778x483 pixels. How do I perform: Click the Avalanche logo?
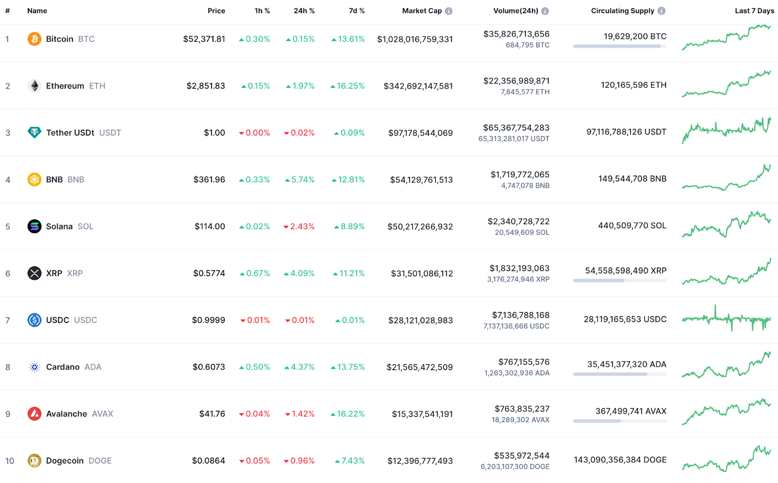(34, 413)
